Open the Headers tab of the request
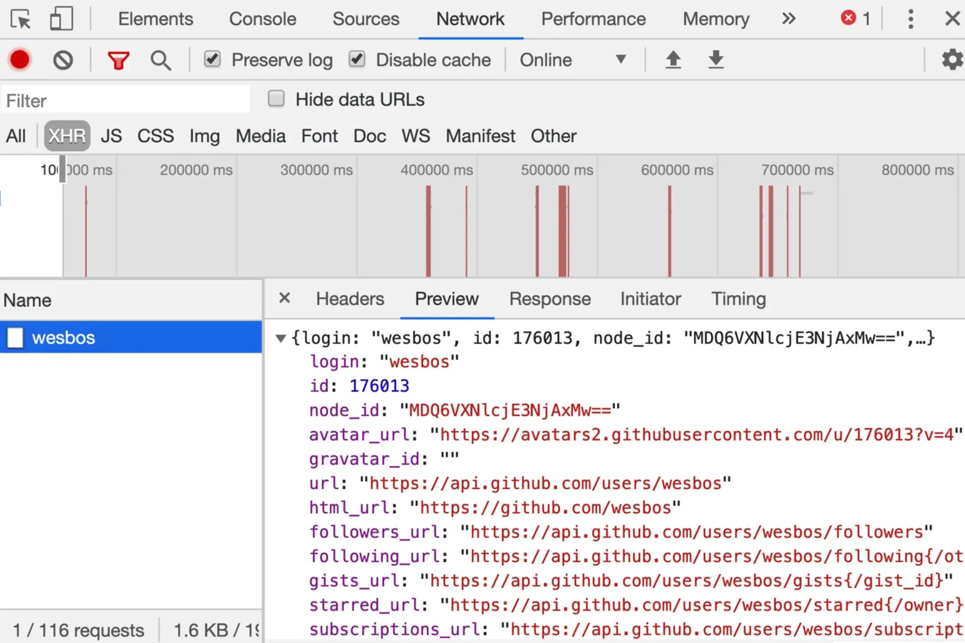The width and height of the screenshot is (965, 643). coord(350,299)
